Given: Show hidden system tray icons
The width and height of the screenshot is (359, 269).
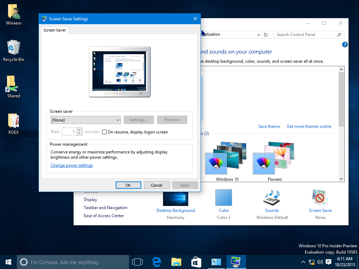Looking at the screenshot, I should coord(303,262).
